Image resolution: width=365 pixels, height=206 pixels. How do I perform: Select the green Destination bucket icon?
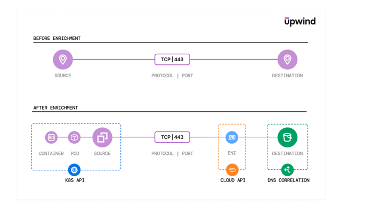pos(288,137)
